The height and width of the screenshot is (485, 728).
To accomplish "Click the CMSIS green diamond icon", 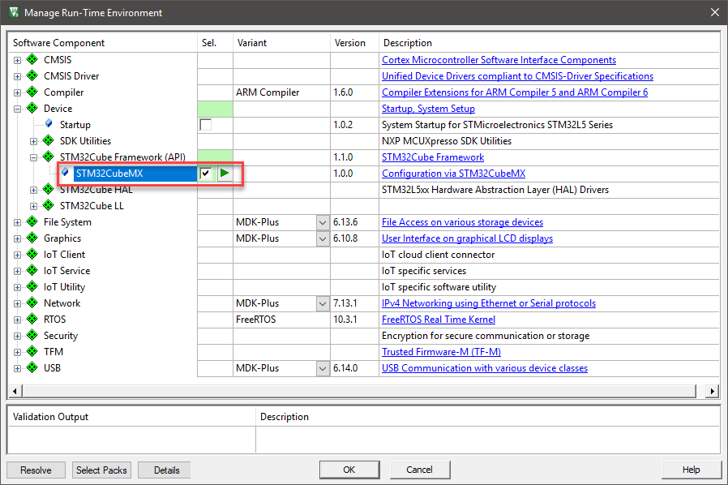I will click(32, 59).
